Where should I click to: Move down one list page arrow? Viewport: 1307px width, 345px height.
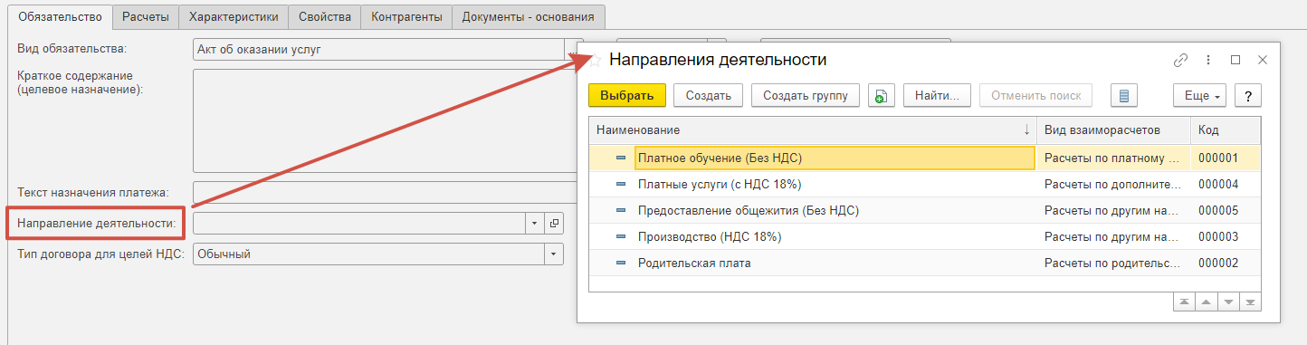[x=1228, y=302]
